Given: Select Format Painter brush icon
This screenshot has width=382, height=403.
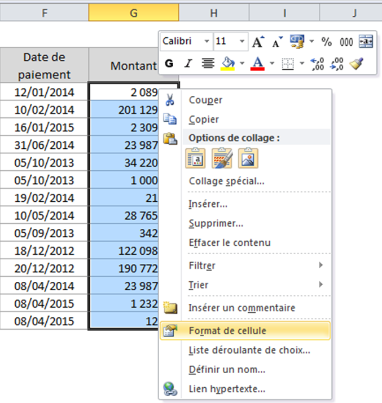Looking at the screenshot, I should tap(356, 64).
